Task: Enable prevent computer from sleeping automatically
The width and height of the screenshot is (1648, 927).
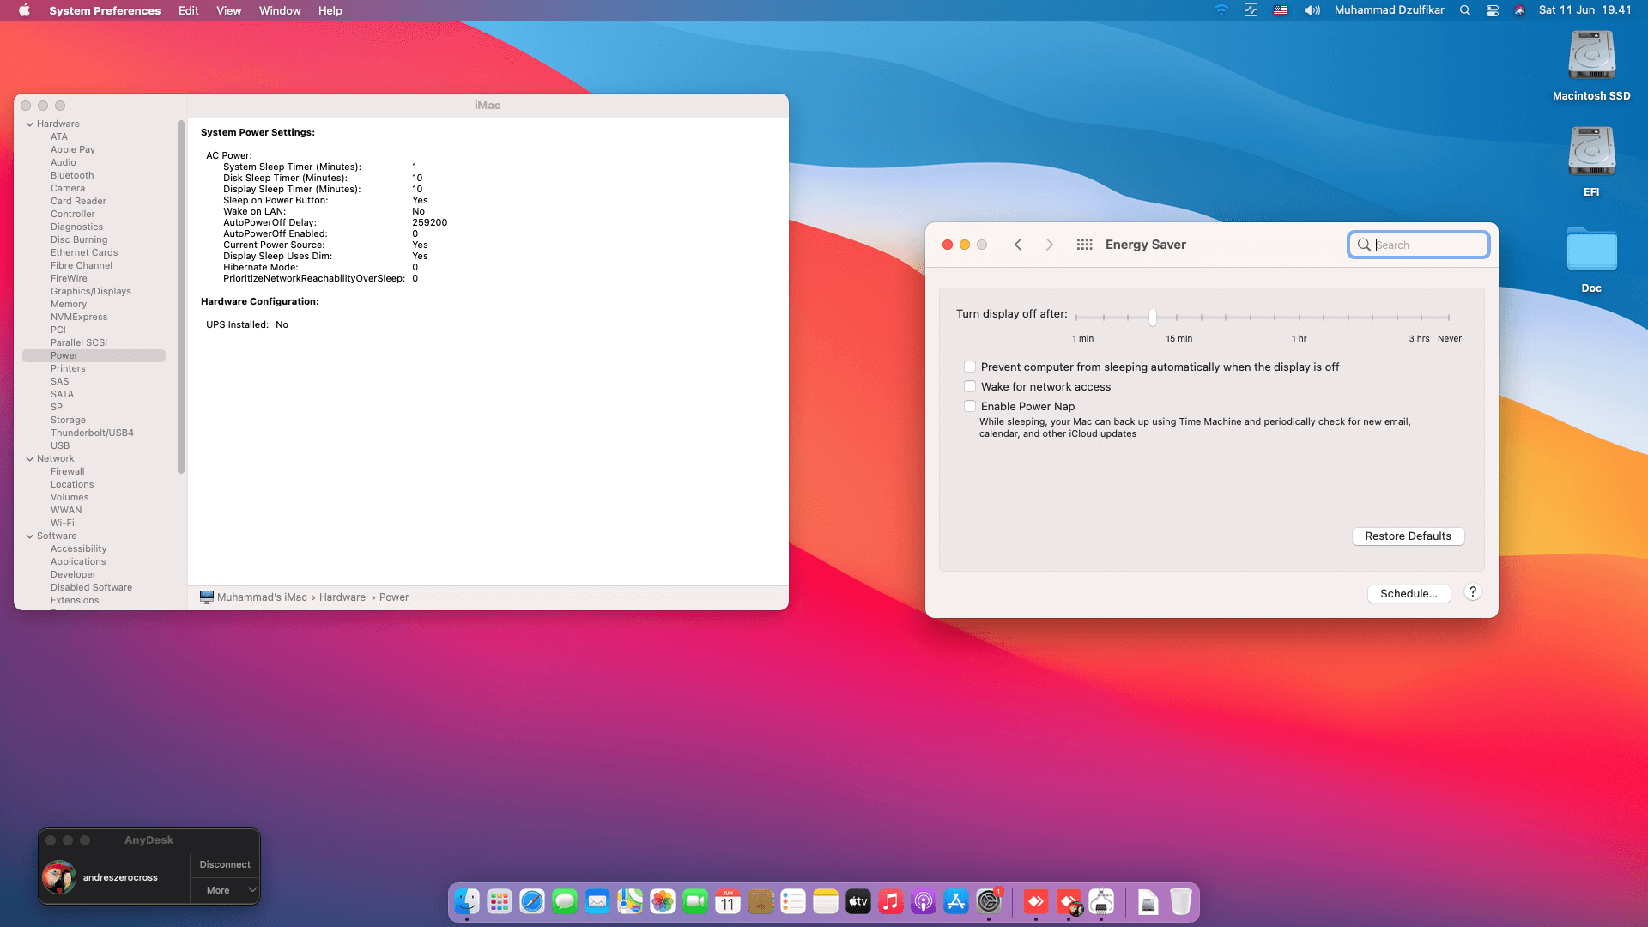Action: 970,367
